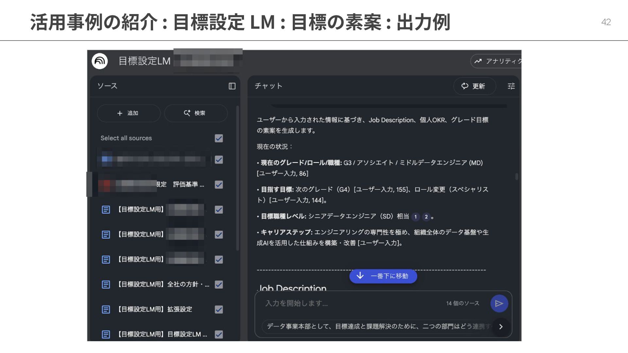628x353 pixels.
Task: Expand next suggested questions chevron
Action: (501, 327)
